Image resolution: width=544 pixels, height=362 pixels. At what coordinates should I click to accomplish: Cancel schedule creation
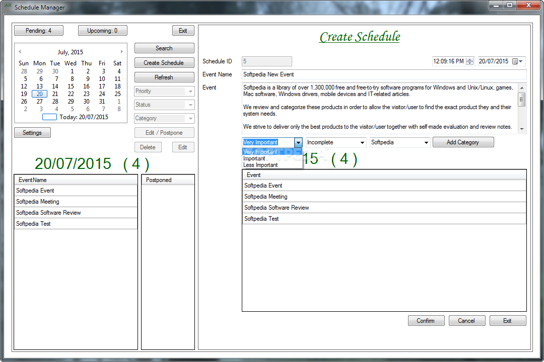pos(466,321)
